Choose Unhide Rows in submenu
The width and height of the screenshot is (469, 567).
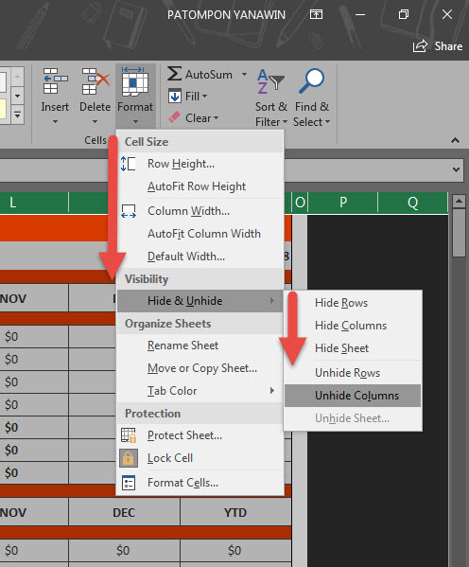click(353, 373)
